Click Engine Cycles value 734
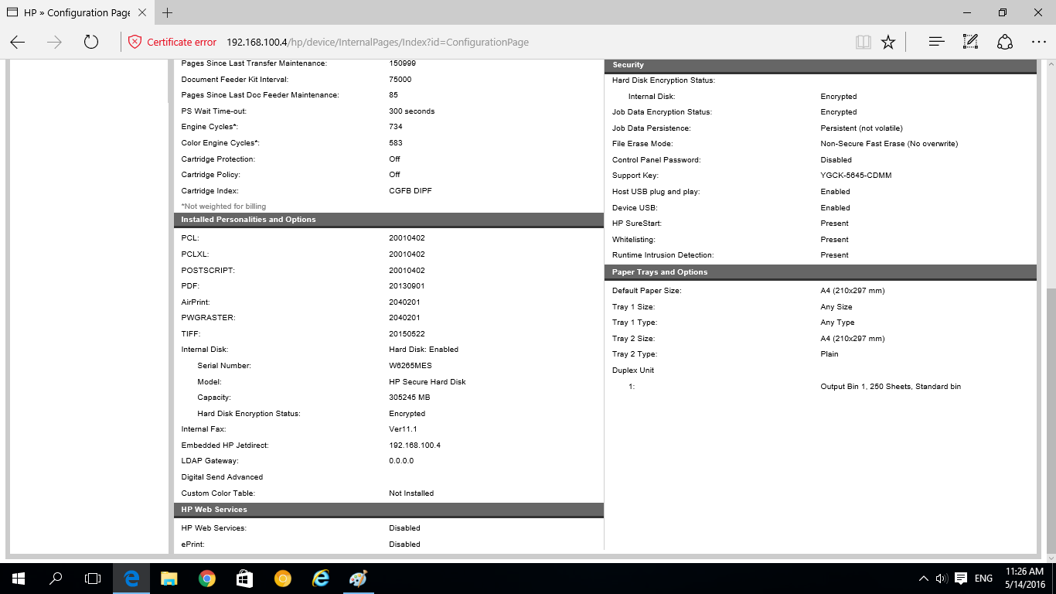 (396, 127)
